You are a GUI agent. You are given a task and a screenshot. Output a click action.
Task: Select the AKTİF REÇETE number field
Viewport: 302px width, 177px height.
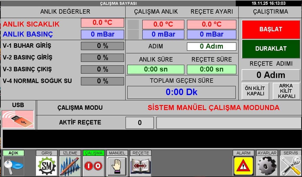139,123
